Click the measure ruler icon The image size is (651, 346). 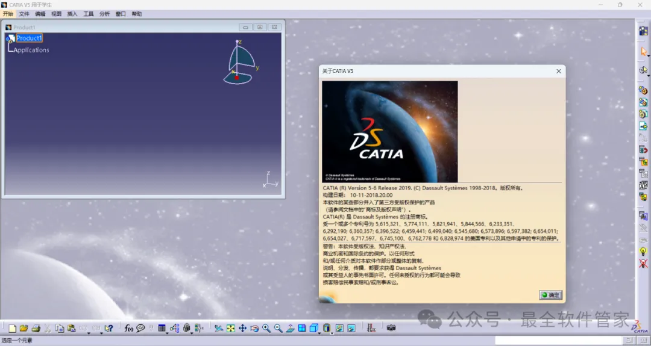click(x=371, y=328)
